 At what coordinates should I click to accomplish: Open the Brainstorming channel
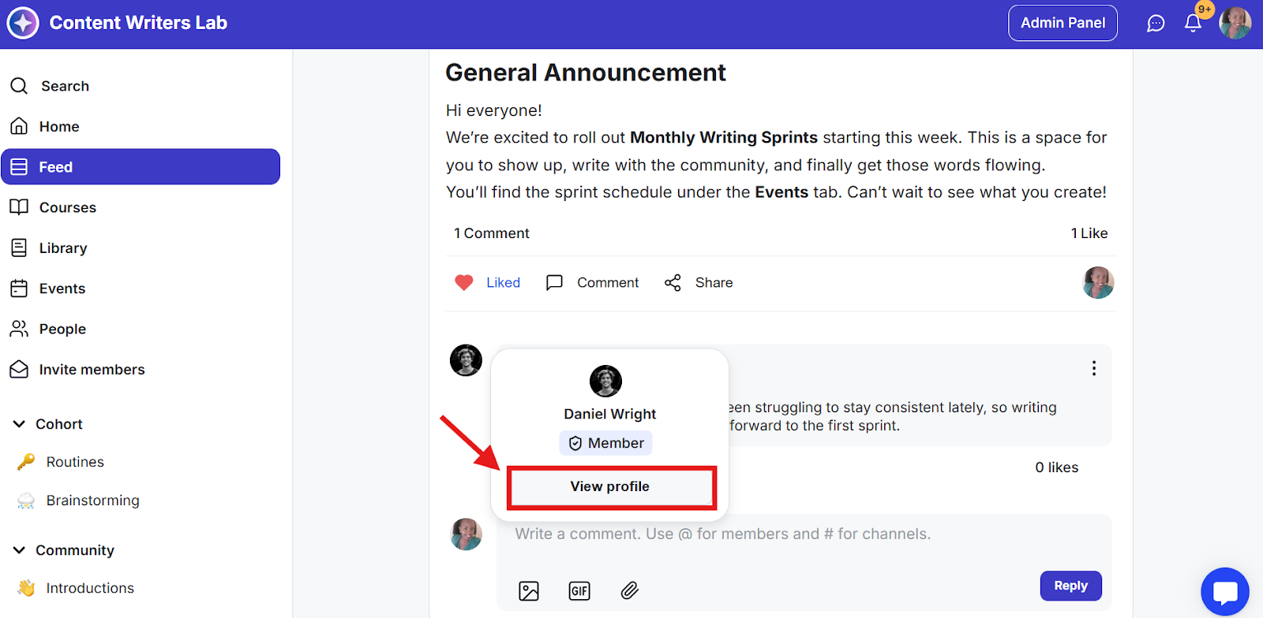[x=92, y=501]
